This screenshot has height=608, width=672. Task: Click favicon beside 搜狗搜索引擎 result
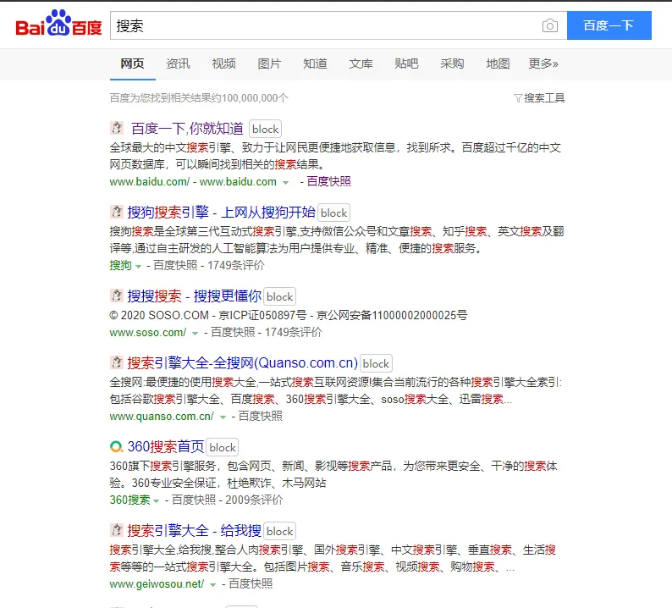coord(117,212)
